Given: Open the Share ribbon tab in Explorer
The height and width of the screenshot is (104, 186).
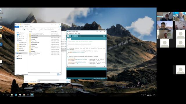Looking at the screenshot, I should [26, 27].
